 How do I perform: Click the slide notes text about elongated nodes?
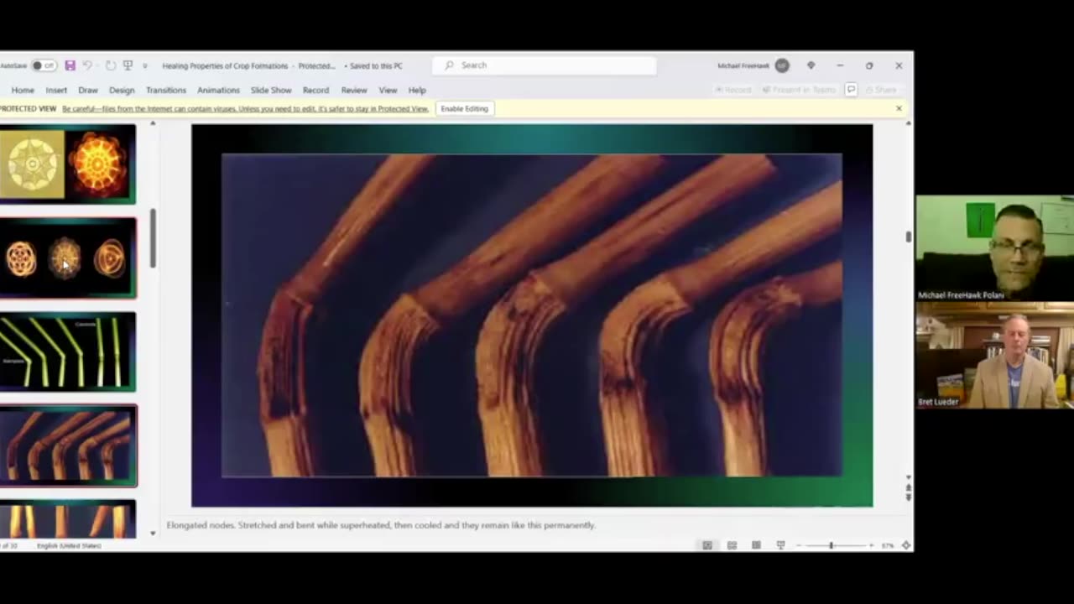pyautogui.click(x=381, y=525)
